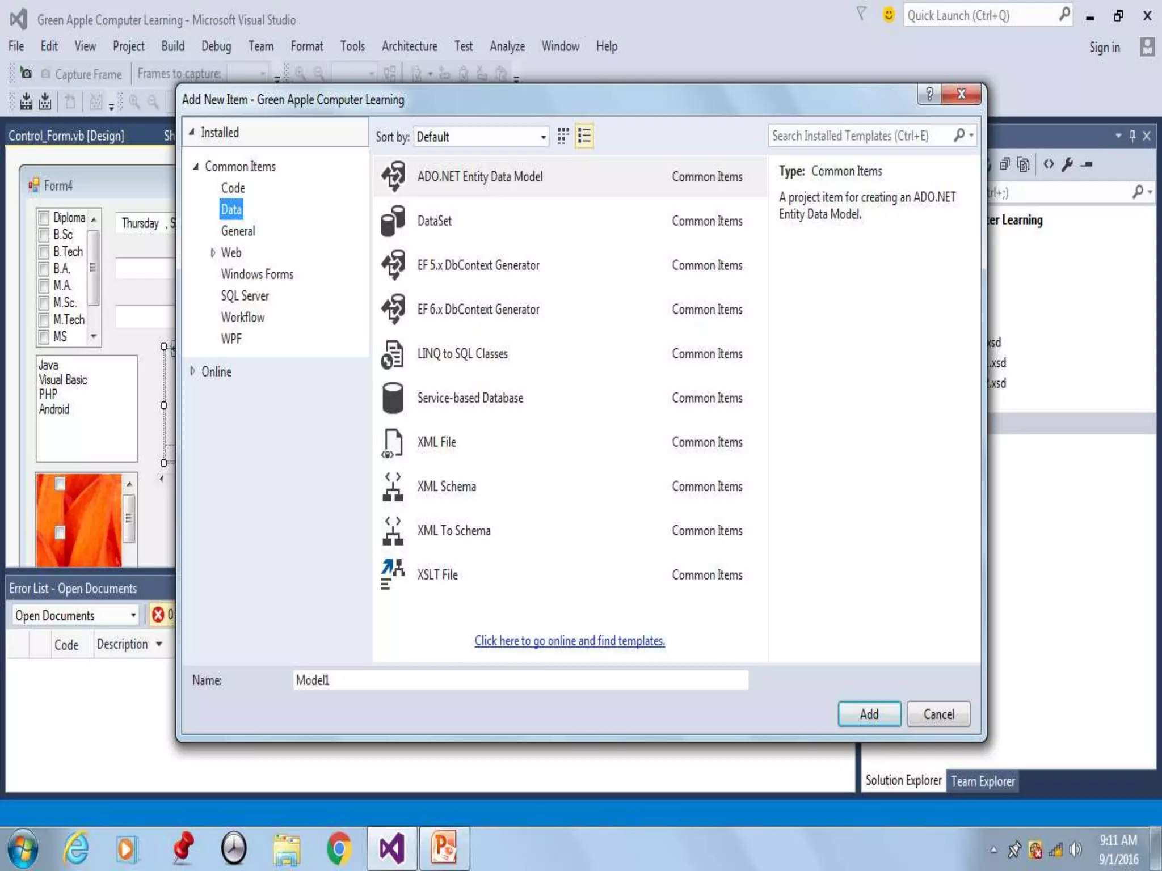Switch to medium list view icon
The height and width of the screenshot is (871, 1162).
click(x=584, y=136)
